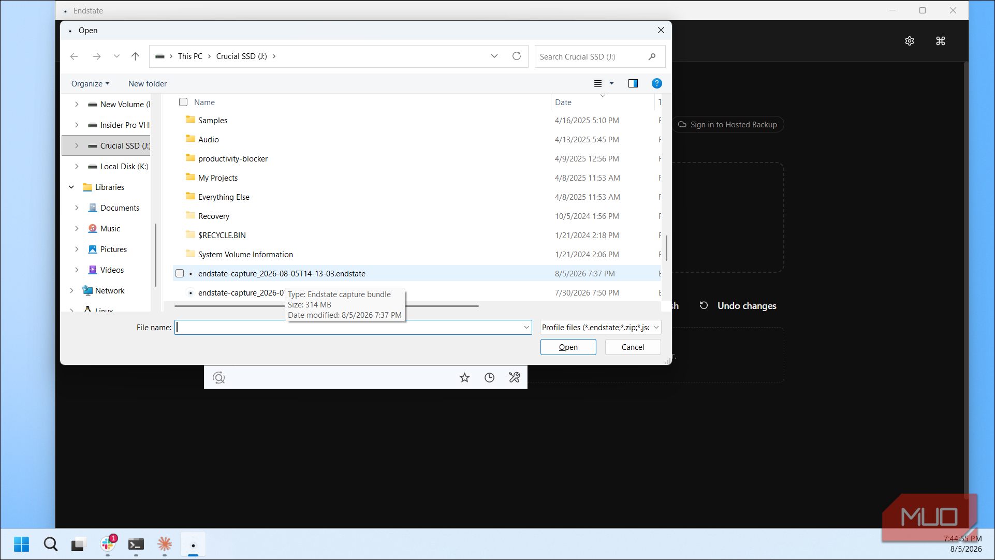Select the System Volume Information folder
995x560 pixels.
[245, 255]
